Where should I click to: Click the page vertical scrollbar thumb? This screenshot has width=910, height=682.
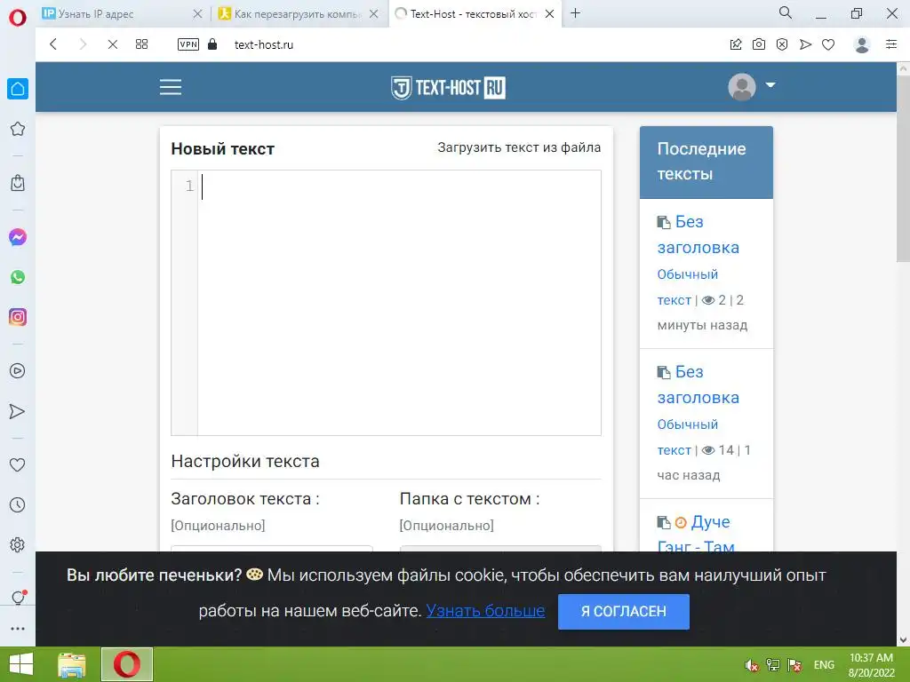903,168
